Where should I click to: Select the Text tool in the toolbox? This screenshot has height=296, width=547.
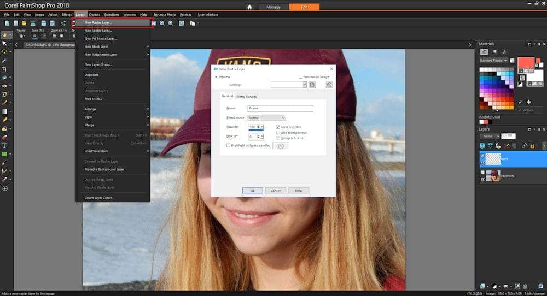pyautogui.click(x=4, y=146)
